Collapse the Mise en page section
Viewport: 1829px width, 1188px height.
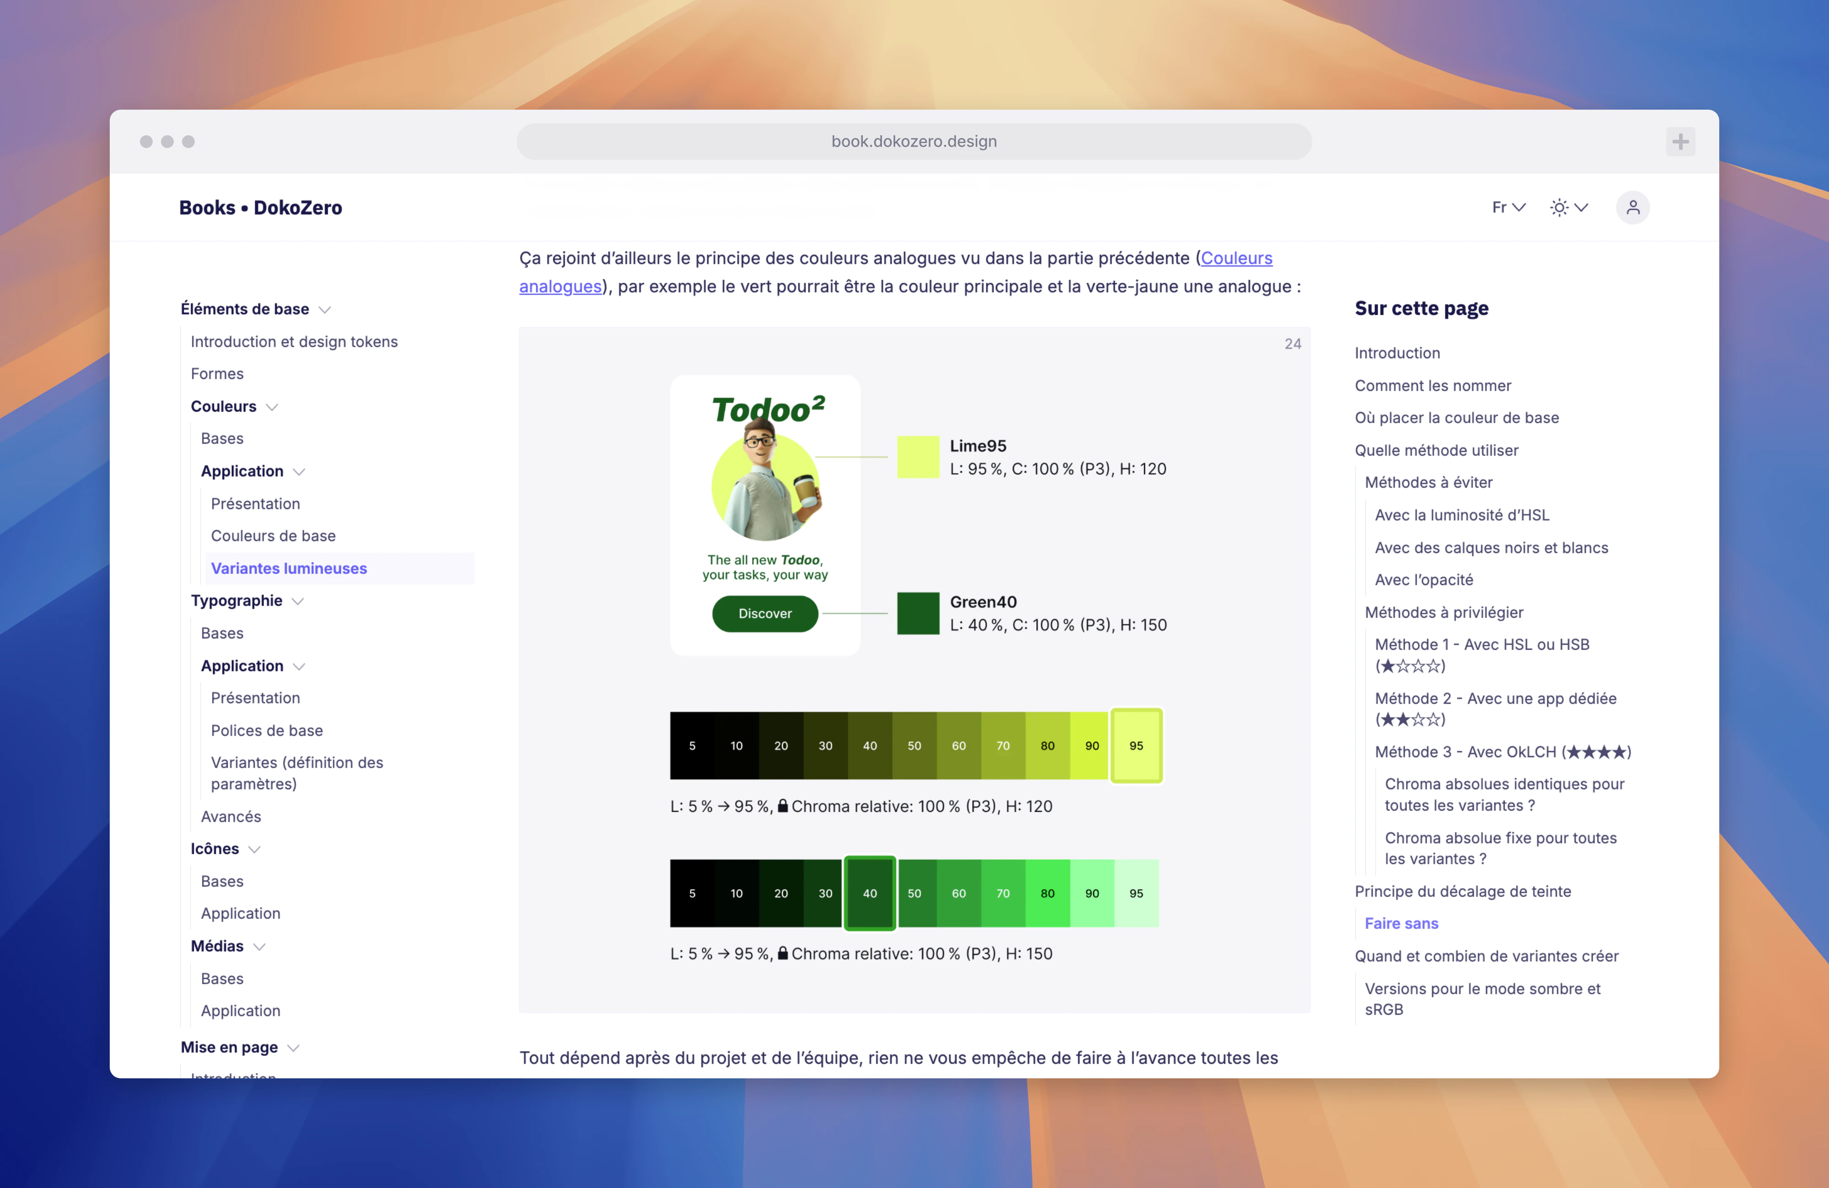[293, 1048]
